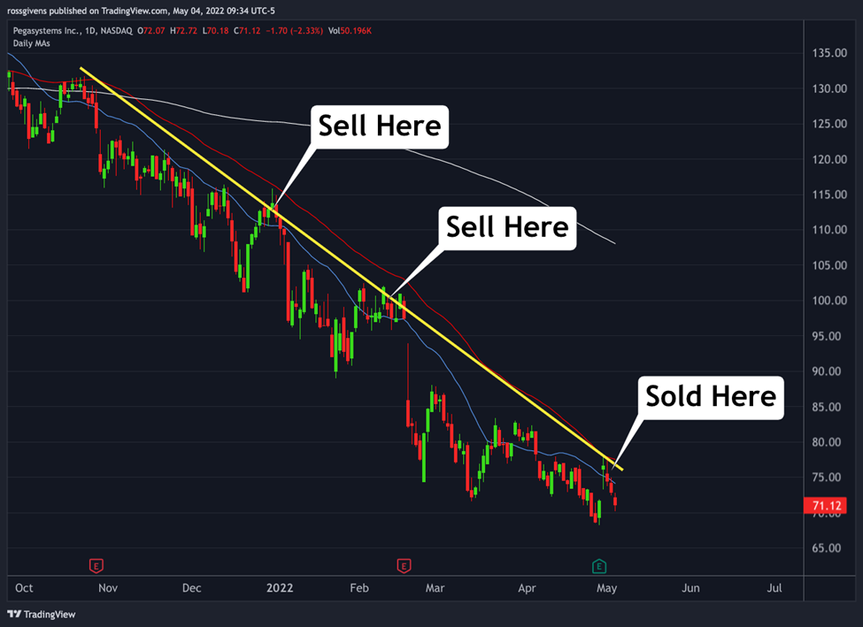Click the published-on TradingView.com header text
The width and height of the screenshot is (863, 627).
(x=141, y=11)
